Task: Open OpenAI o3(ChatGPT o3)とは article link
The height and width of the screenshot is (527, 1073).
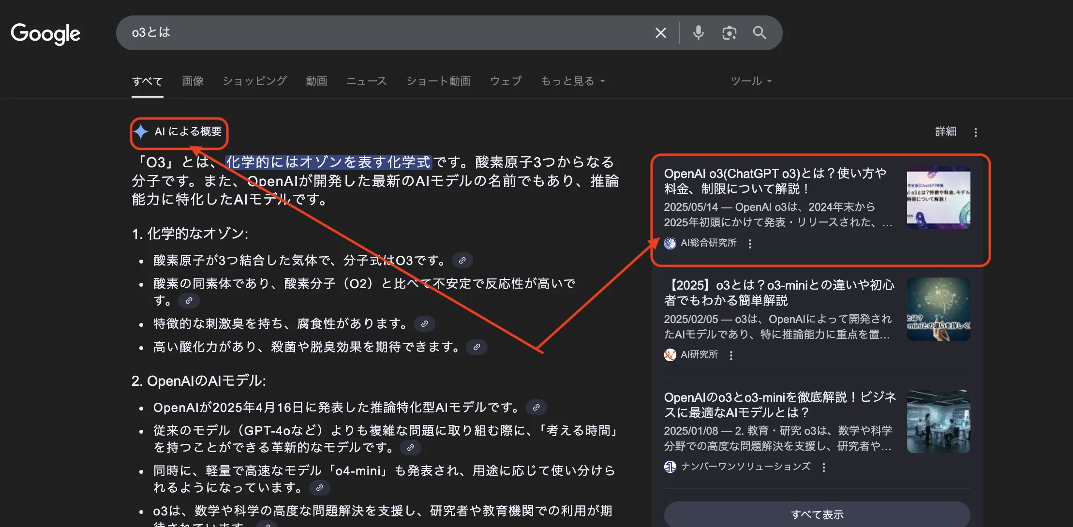Action: pos(775,181)
